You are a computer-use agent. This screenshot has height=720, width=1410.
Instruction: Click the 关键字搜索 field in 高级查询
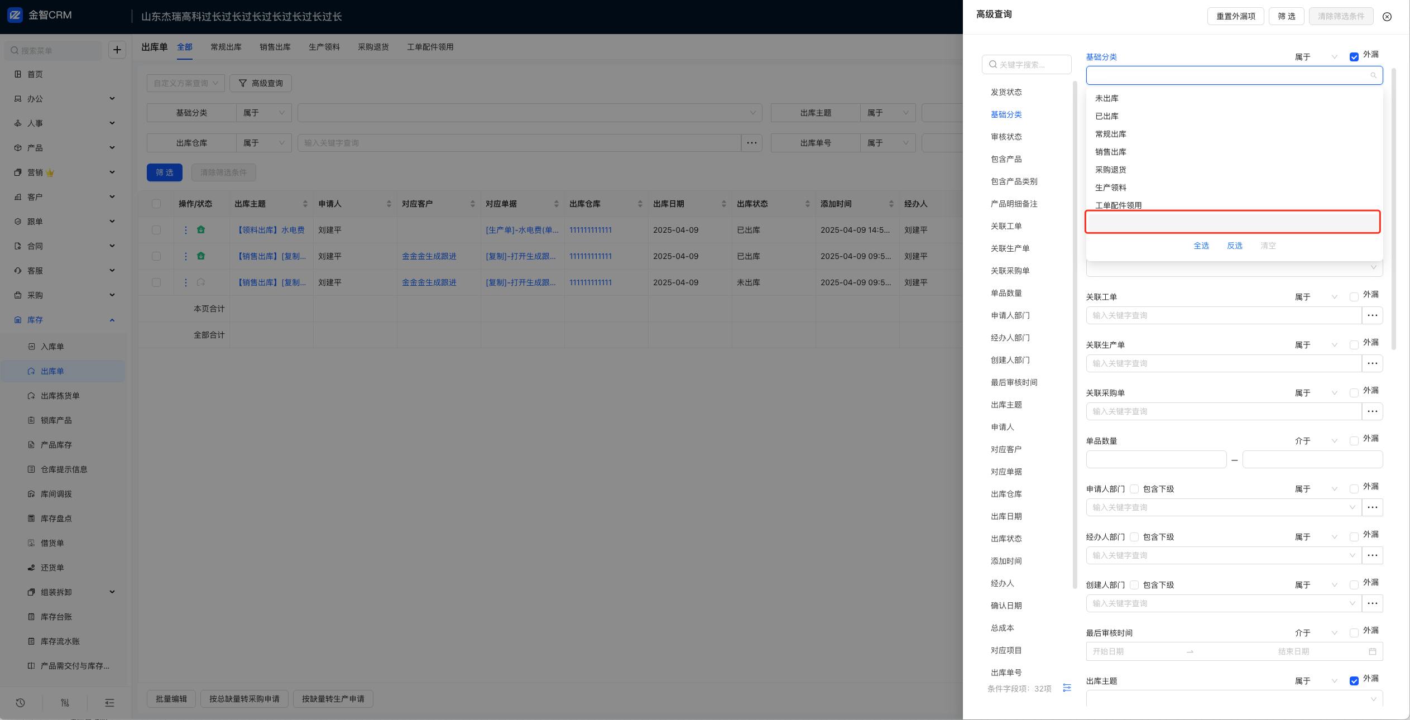1027,65
